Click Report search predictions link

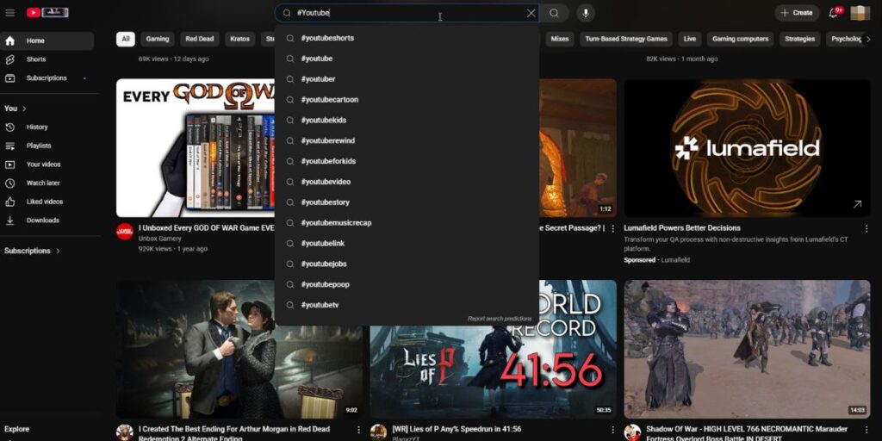coord(500,319)
